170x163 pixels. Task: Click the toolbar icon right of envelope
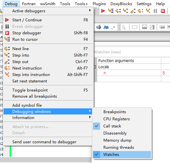pyautogui.click(x=152, y=27)
